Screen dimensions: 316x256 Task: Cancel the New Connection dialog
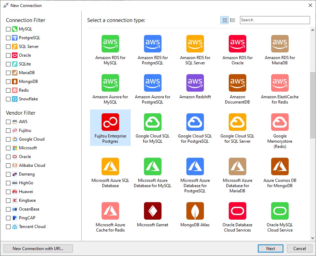(x=299, y=249)
